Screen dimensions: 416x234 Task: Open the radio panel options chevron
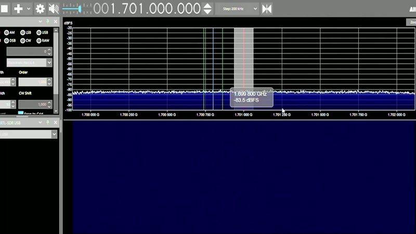40,21
